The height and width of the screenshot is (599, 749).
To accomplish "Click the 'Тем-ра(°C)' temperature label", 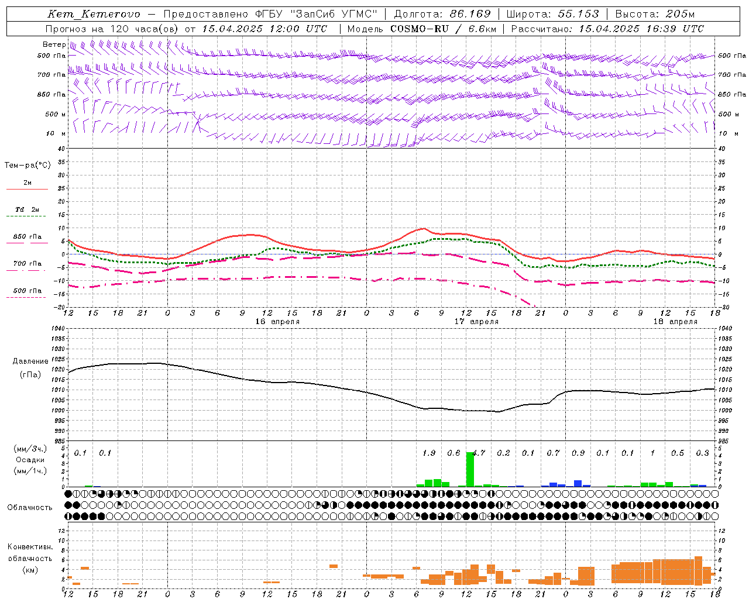I will point(28,165).
